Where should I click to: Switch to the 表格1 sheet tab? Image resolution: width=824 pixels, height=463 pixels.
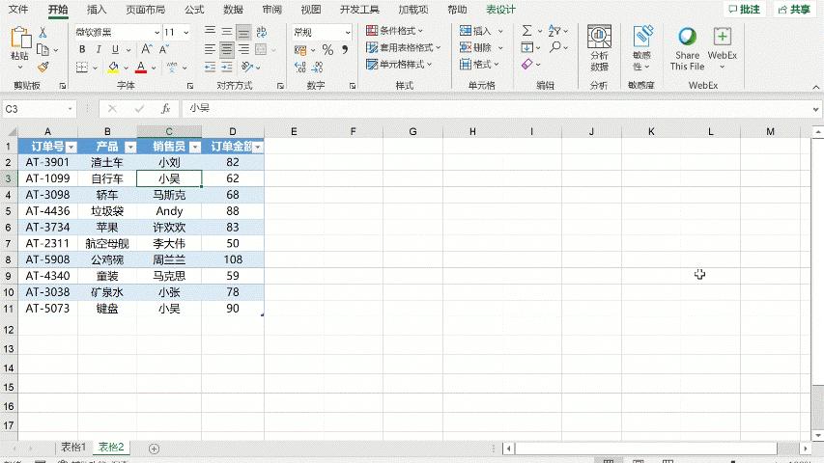(73, 448)
